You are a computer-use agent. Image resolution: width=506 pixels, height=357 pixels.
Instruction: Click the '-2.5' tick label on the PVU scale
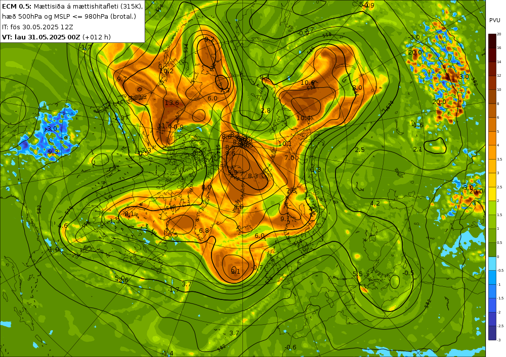tap(500, 326)
